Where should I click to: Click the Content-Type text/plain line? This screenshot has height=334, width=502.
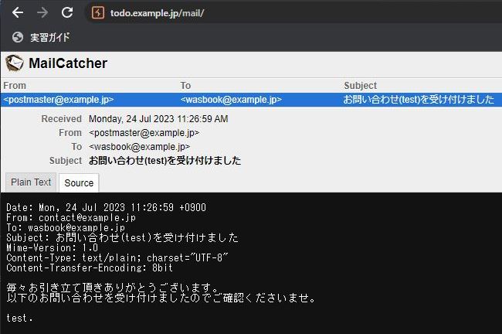point(117,257)
